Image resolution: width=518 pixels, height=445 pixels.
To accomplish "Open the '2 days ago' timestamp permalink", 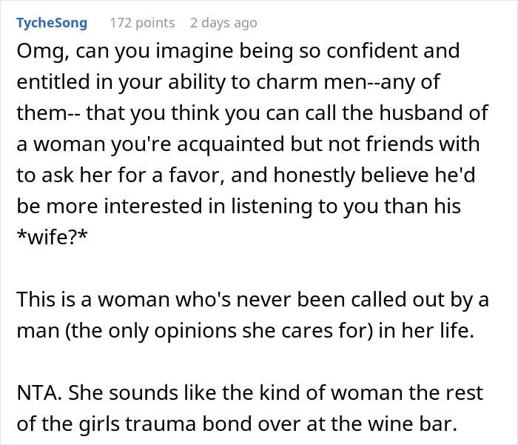I will click(x=223, y=23).
